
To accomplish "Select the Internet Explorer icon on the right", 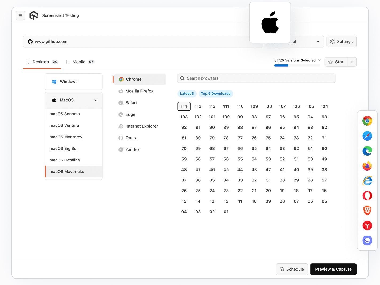I will [367, 181].
